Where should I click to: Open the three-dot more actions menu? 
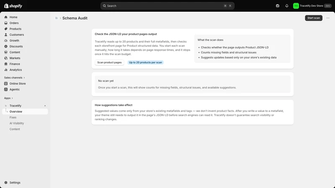click(x=328, y=18)
